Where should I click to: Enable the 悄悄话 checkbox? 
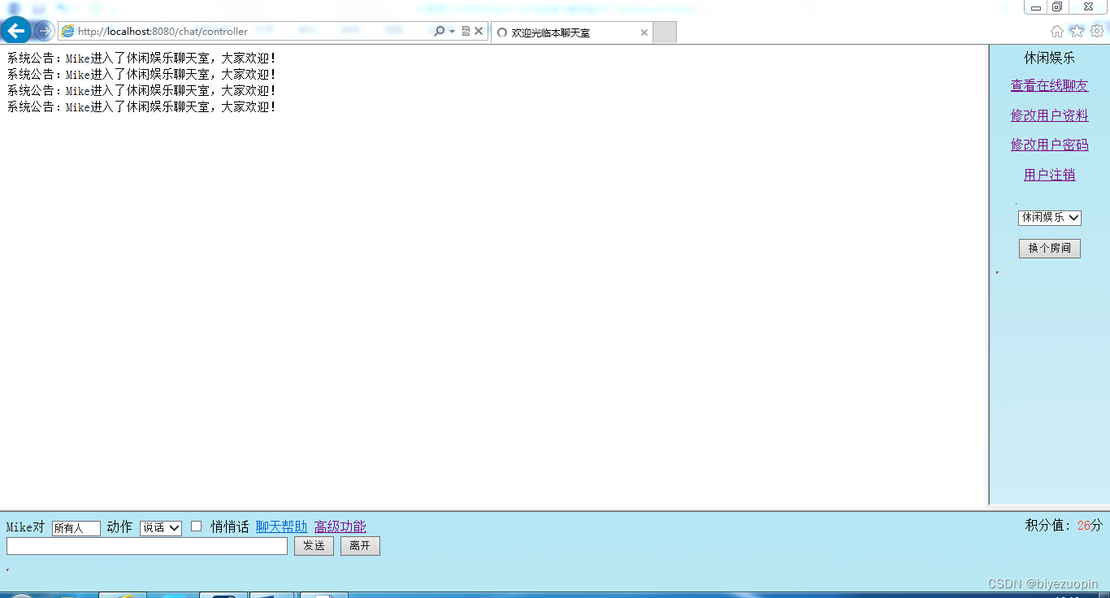(x=196, y=526)
